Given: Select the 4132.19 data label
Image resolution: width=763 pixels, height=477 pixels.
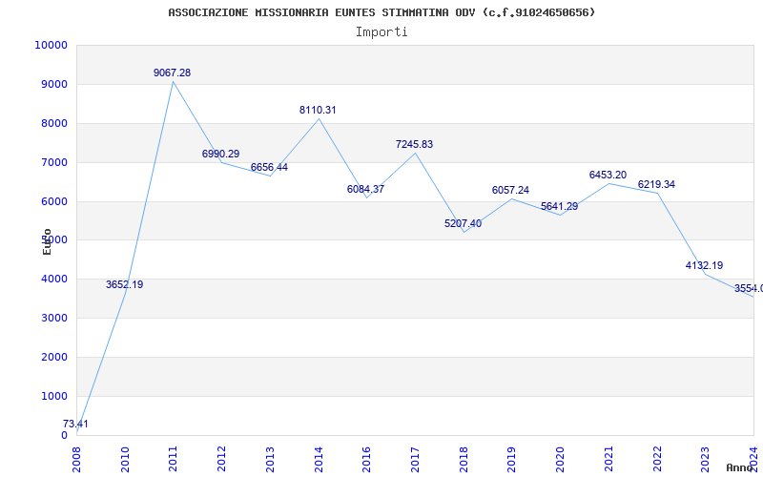Looking at the screenshot, I should click(x=704, y=266).
